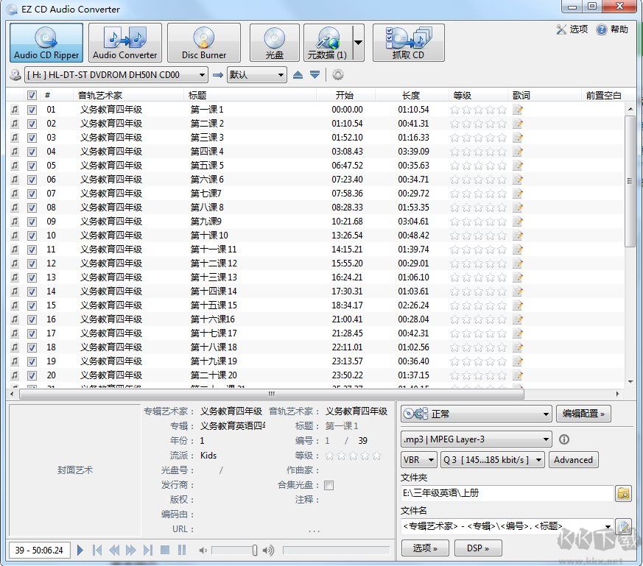Click the gear settings icon near the drive selector
643x566 pixels.
coord(337,74)
